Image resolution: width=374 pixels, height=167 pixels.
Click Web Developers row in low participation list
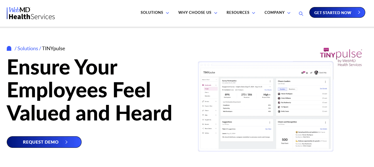pos(246,111)
